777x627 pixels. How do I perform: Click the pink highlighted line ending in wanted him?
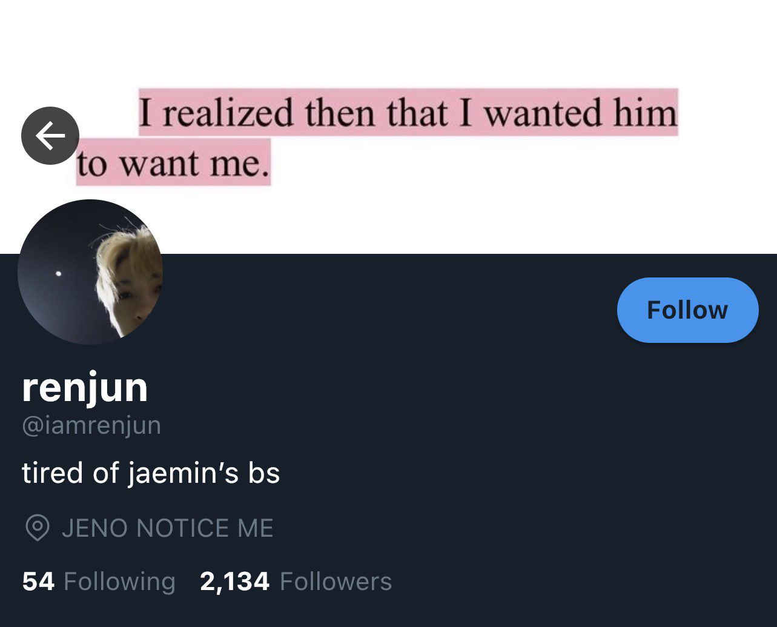click(408, 112)
